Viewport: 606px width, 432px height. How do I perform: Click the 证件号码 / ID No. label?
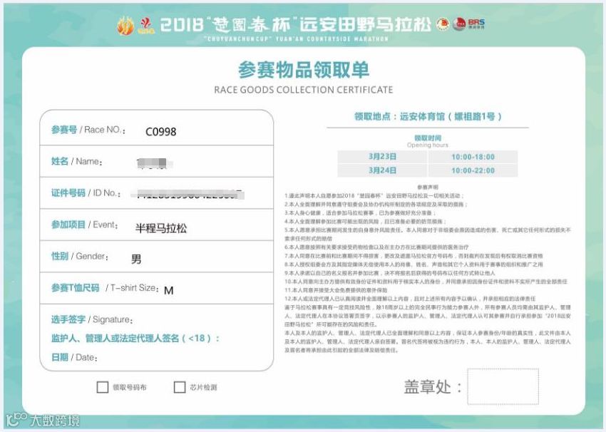pyautogui.click(x=86, y=193)
